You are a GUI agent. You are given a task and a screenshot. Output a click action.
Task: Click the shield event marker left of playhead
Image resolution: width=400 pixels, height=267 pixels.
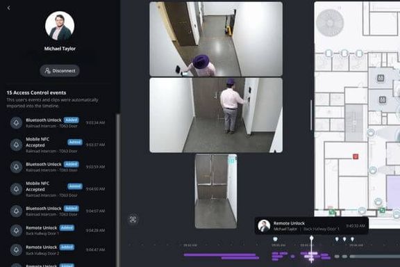point(275,239)
